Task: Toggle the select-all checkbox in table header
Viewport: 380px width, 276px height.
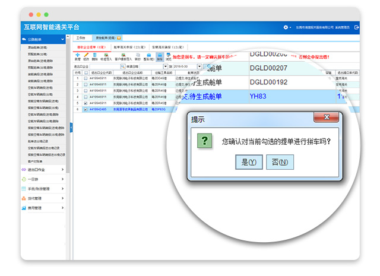Action: click(85, 72)
